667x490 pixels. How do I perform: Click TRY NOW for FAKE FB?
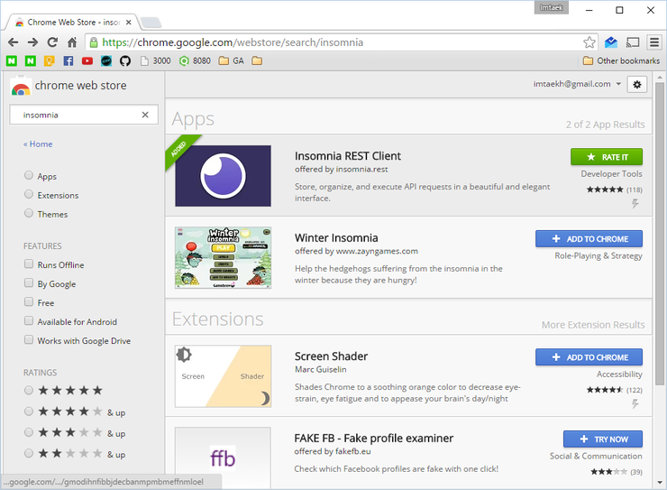pos(603,439)
